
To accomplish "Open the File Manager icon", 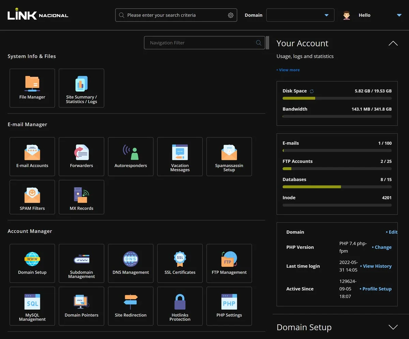I will click(32, 88).
